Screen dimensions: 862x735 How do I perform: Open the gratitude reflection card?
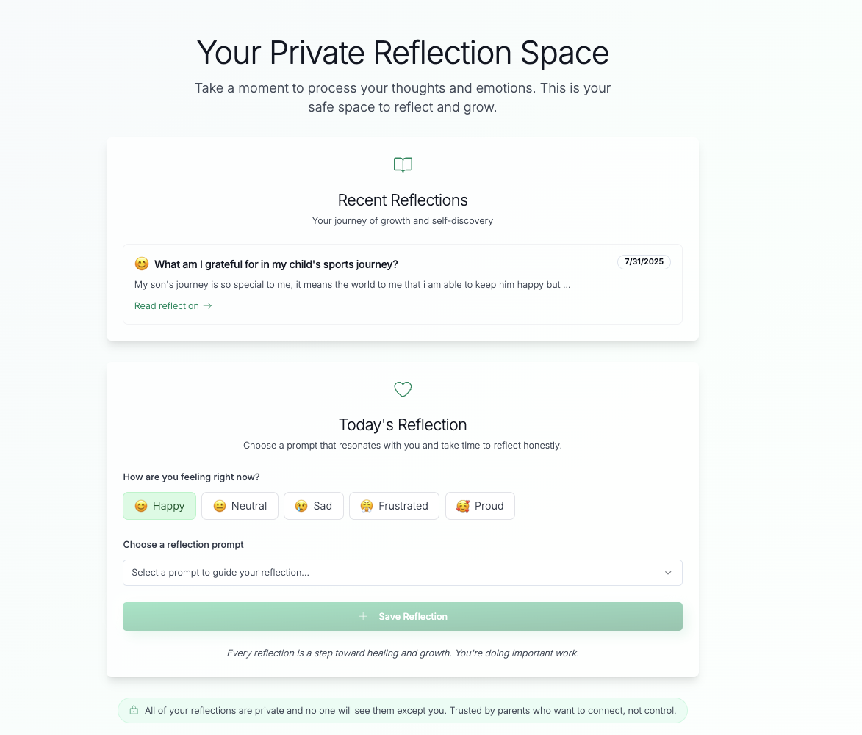click(x=403, y=284)
